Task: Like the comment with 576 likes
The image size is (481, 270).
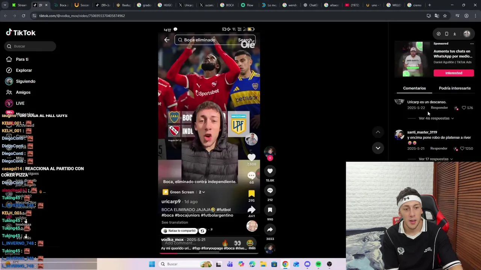Action: 464,108
